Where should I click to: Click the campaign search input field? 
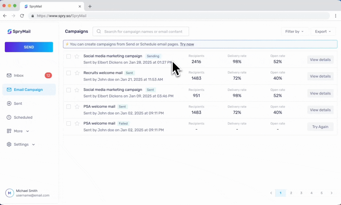coord(141,32)
